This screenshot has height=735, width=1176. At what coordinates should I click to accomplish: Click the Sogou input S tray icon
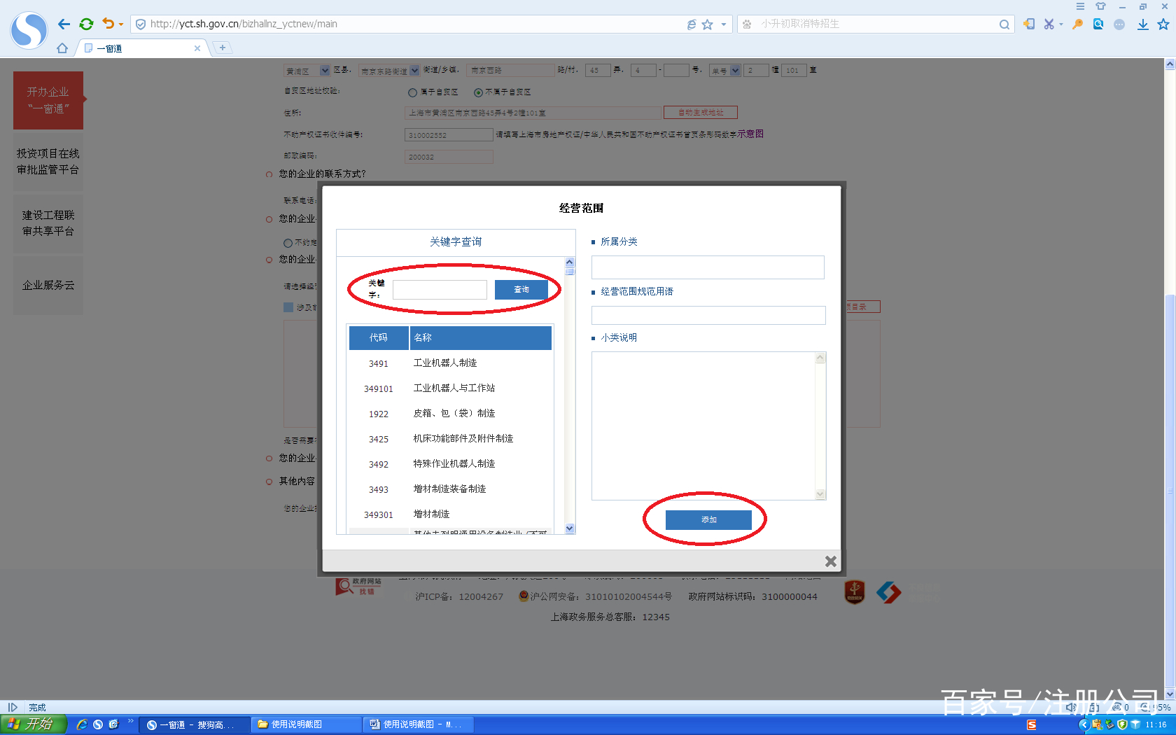(1031, 724)
